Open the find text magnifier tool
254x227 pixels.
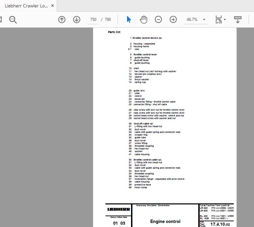pyautogui.click(x=13, y=20)
